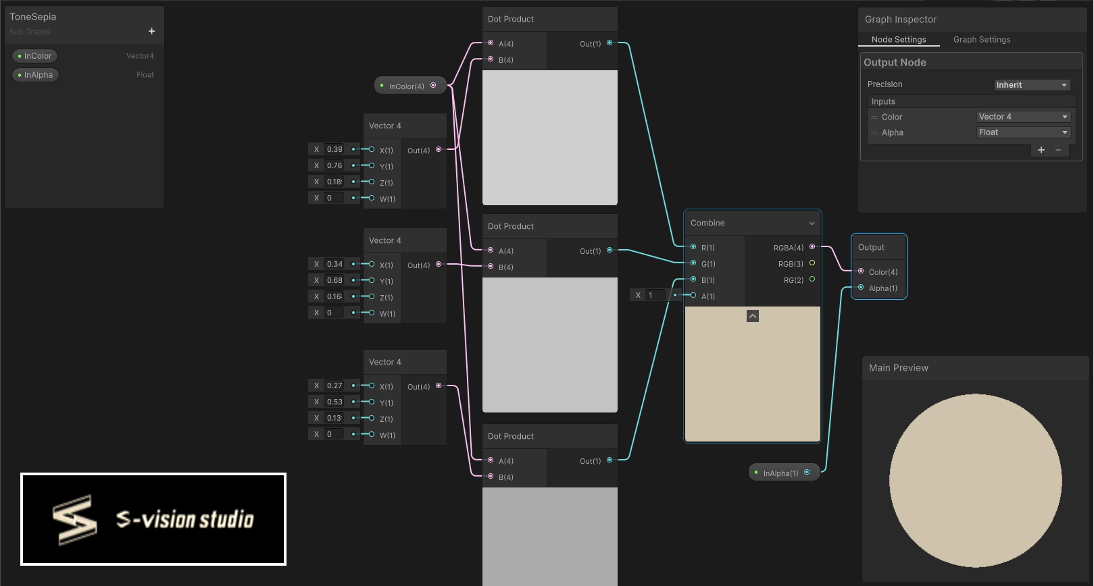This screenshot has width=1094, height=586.
Task: Select the InColor property in the blackboard
Action: click(34, 56)
